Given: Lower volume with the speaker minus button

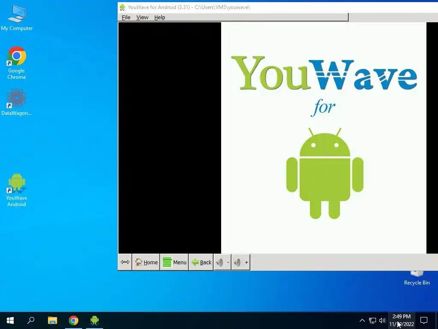Looking at the screenshot, I should 222,262.
